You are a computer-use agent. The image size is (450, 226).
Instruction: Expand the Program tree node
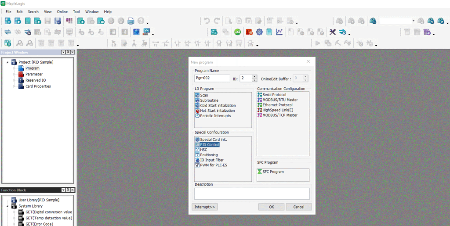(14, 68)
